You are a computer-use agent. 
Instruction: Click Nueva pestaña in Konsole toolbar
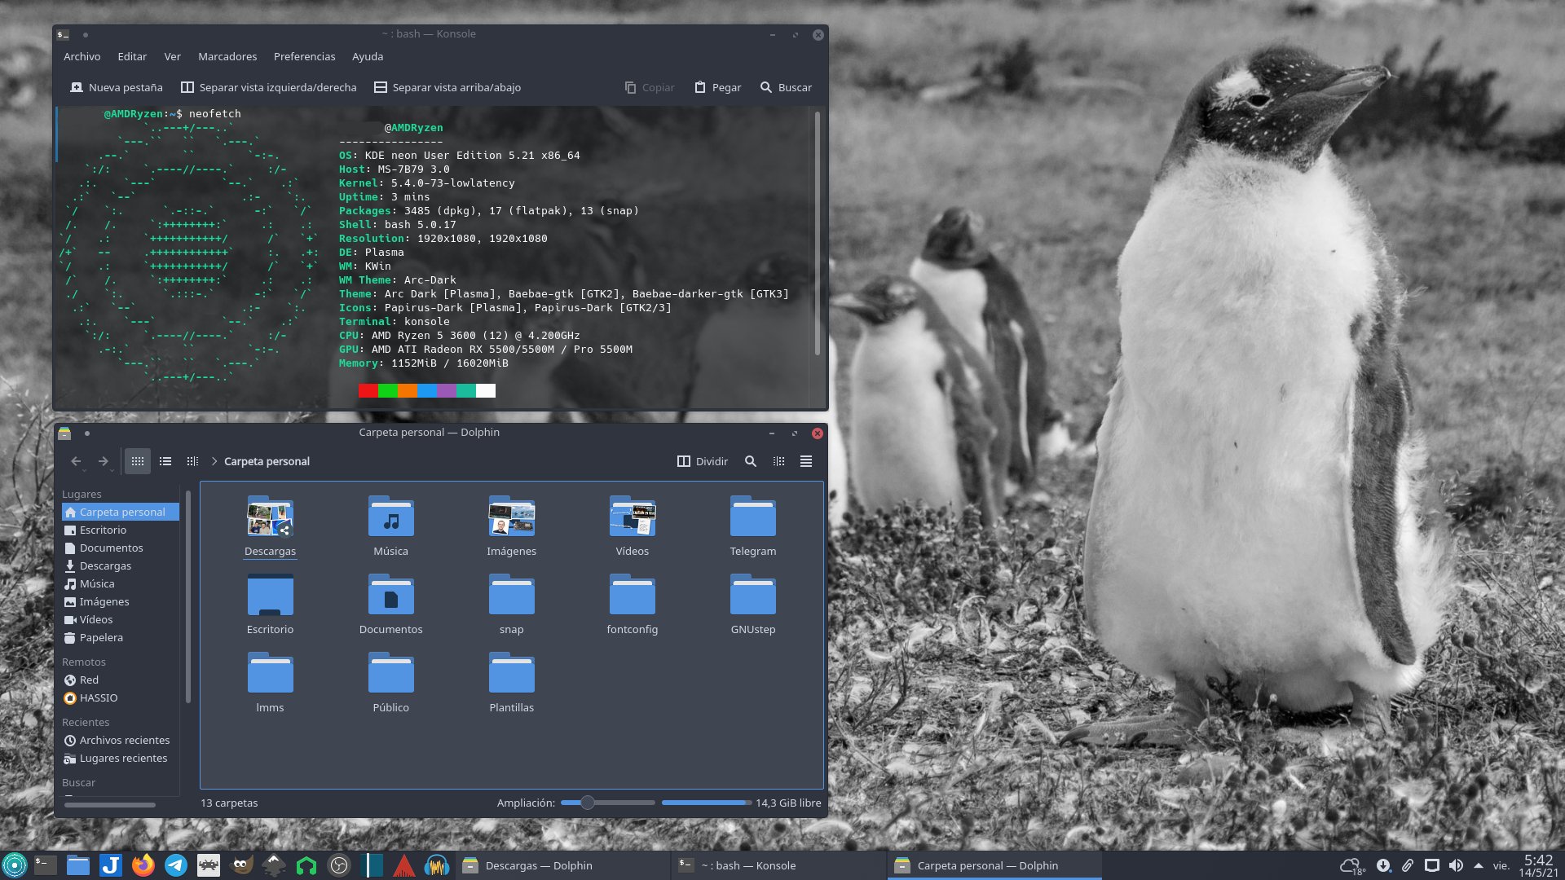click(117, 87)
